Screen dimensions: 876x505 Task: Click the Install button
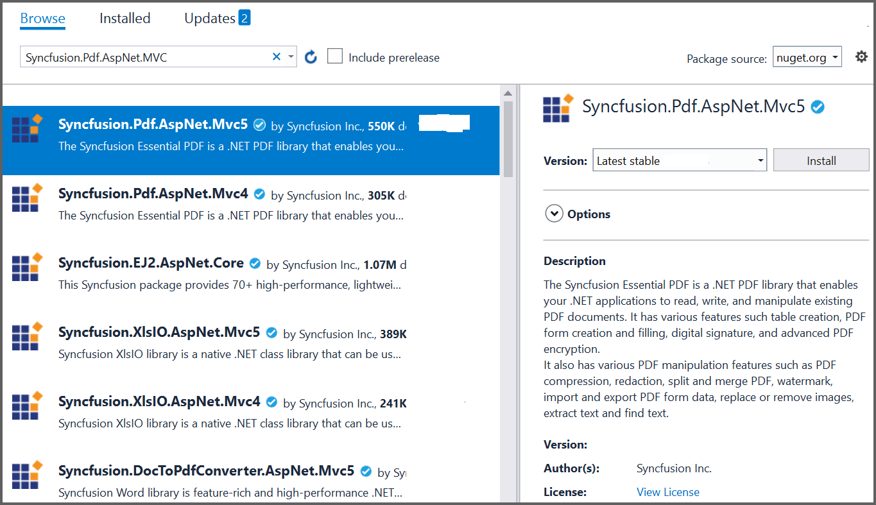point(821,160)
